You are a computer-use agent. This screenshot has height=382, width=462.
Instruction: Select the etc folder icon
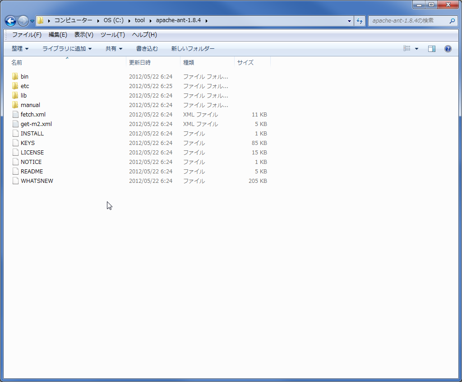15,86
